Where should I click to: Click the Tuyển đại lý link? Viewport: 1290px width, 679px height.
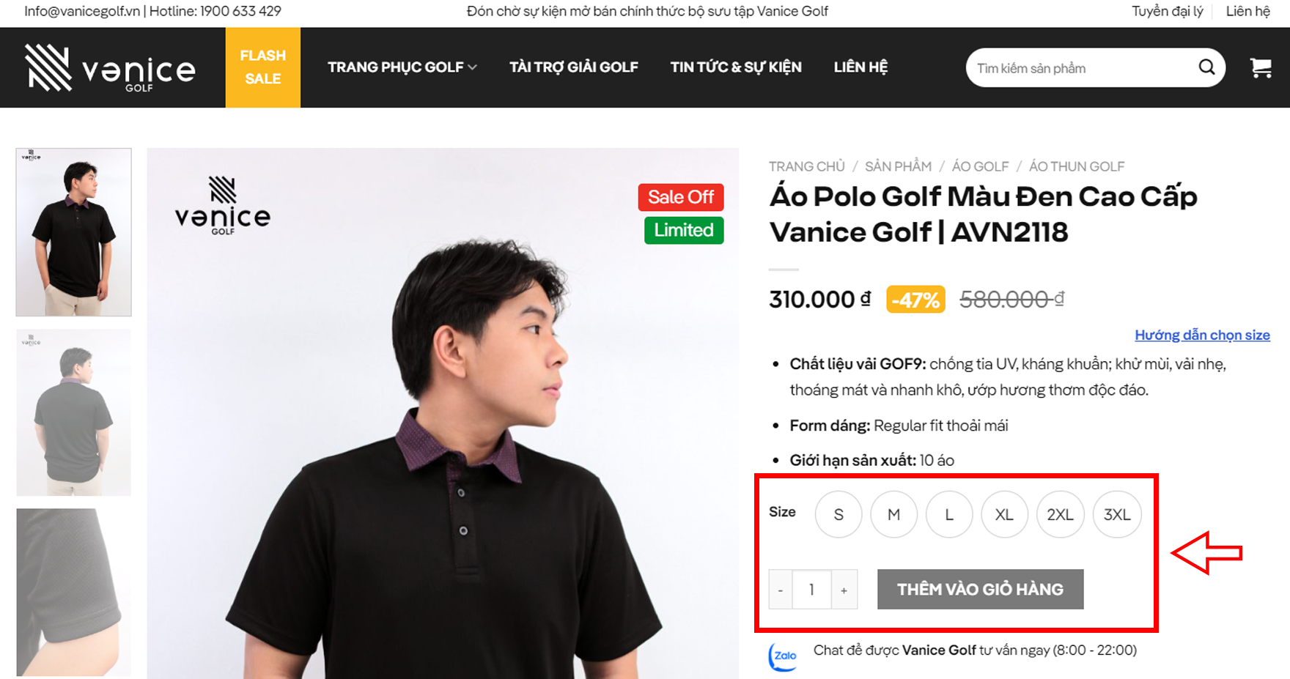coord(1167,11)
